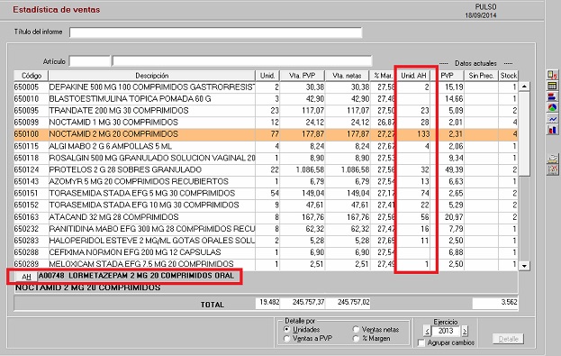Enable the Agrupar cambios checkbox
561x356 pixels.
click(421, 342)
